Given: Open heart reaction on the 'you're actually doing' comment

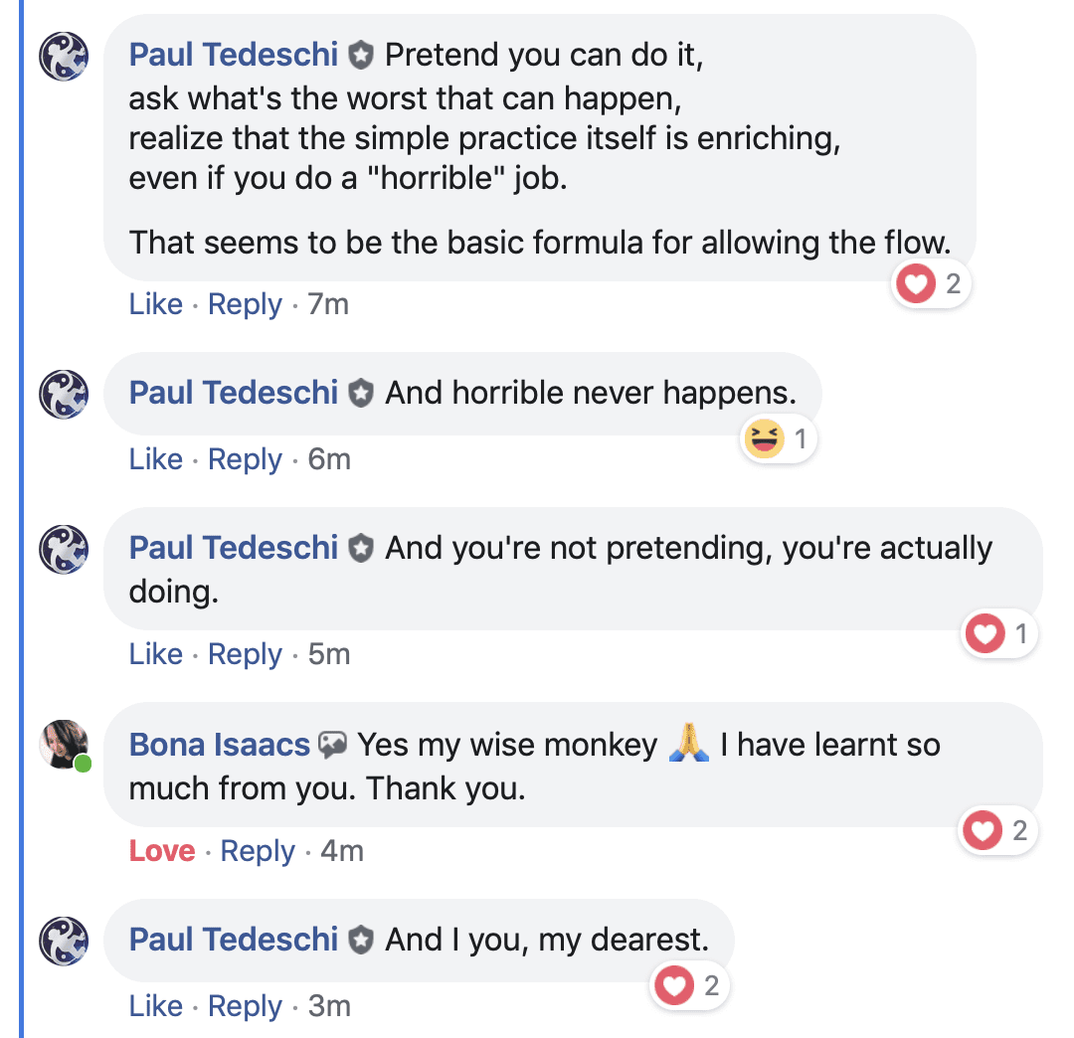Looking at the screenshot, I should (x=998, y=633).
